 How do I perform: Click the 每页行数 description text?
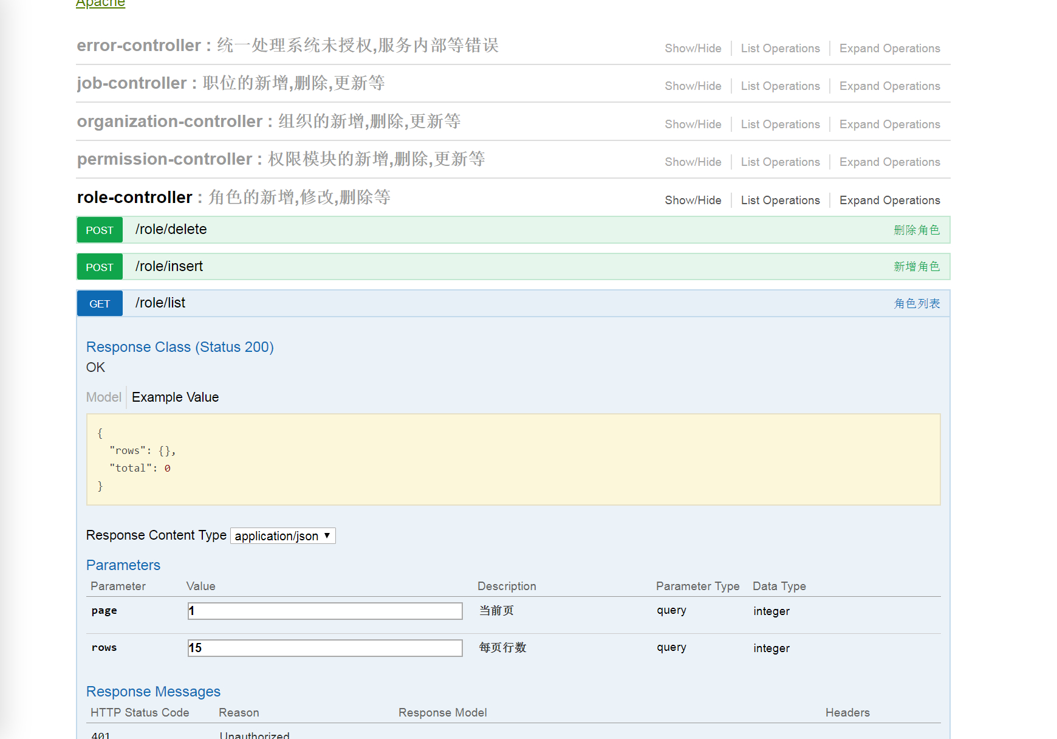502,648
